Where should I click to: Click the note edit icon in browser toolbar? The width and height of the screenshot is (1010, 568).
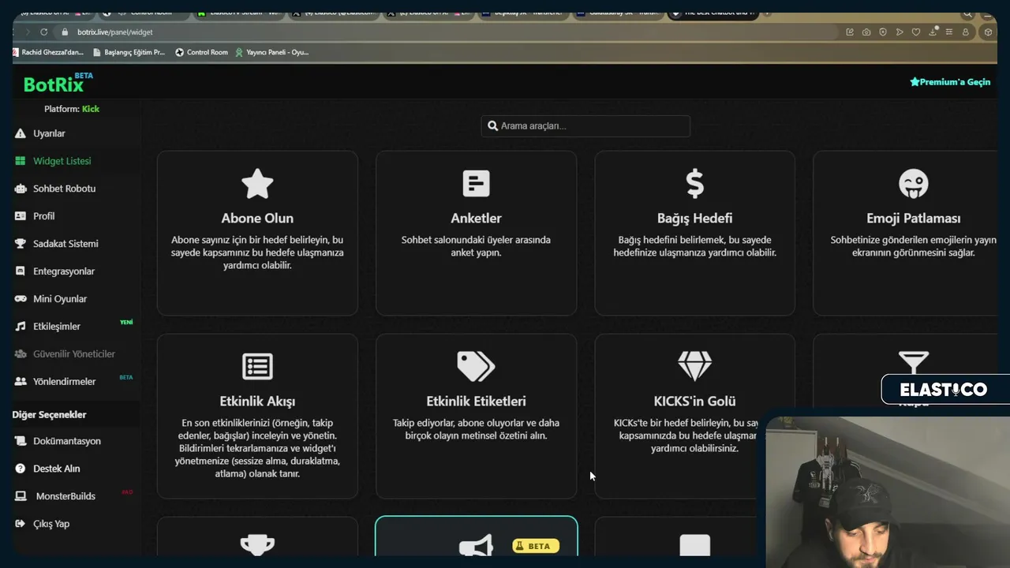pos(850,32)
